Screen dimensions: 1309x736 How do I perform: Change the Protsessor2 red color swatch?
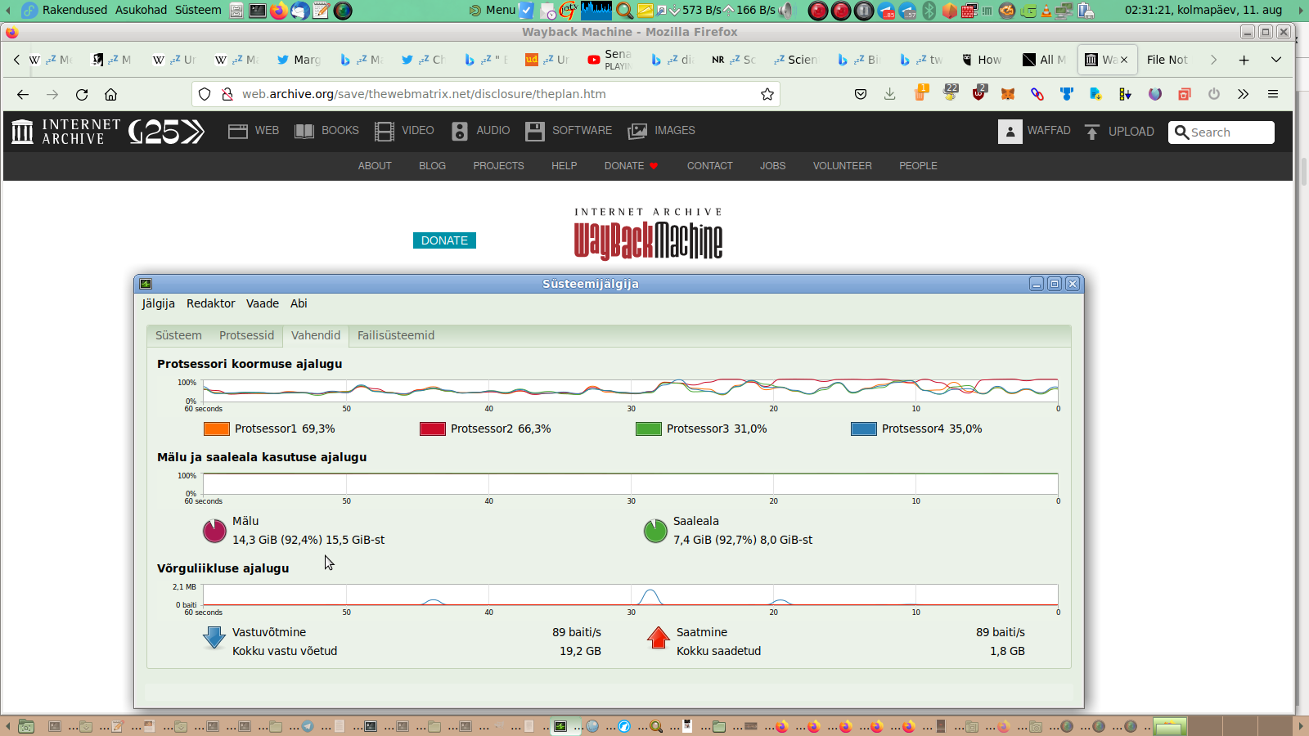point(433,429)
